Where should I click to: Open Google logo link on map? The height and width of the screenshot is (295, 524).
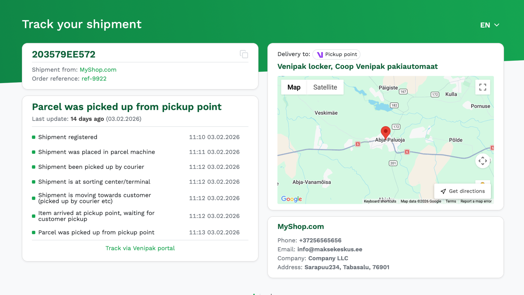click(291, 199)
